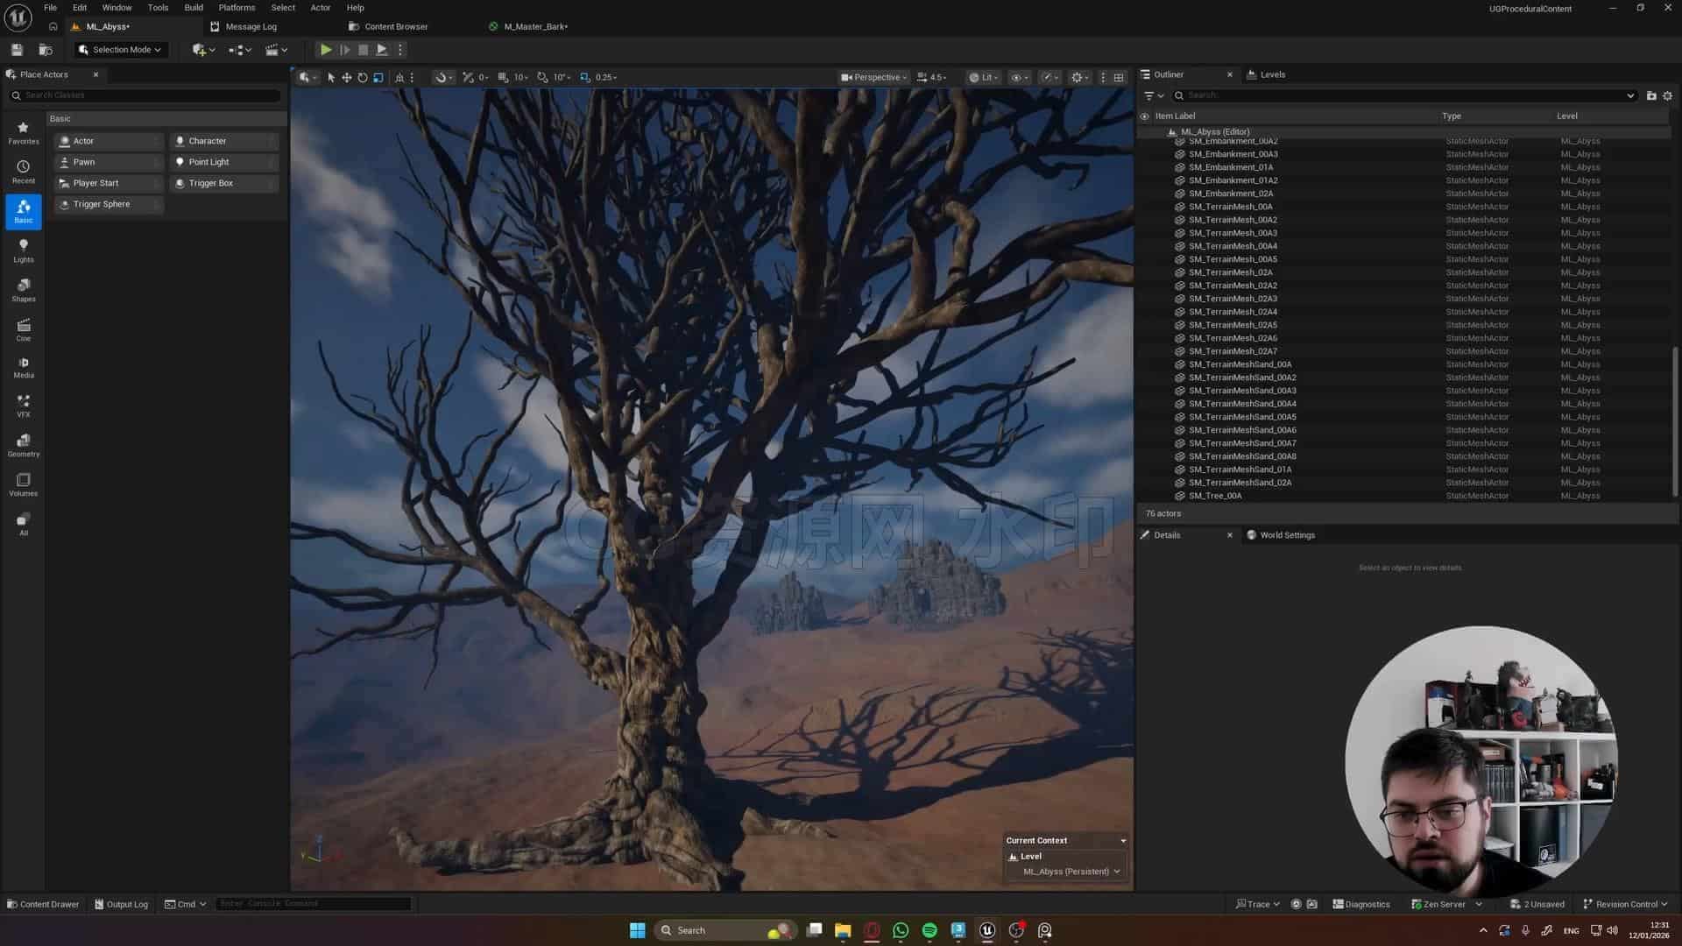
Task: Open Volumes category in Place Actors
Action: (24, 484)
